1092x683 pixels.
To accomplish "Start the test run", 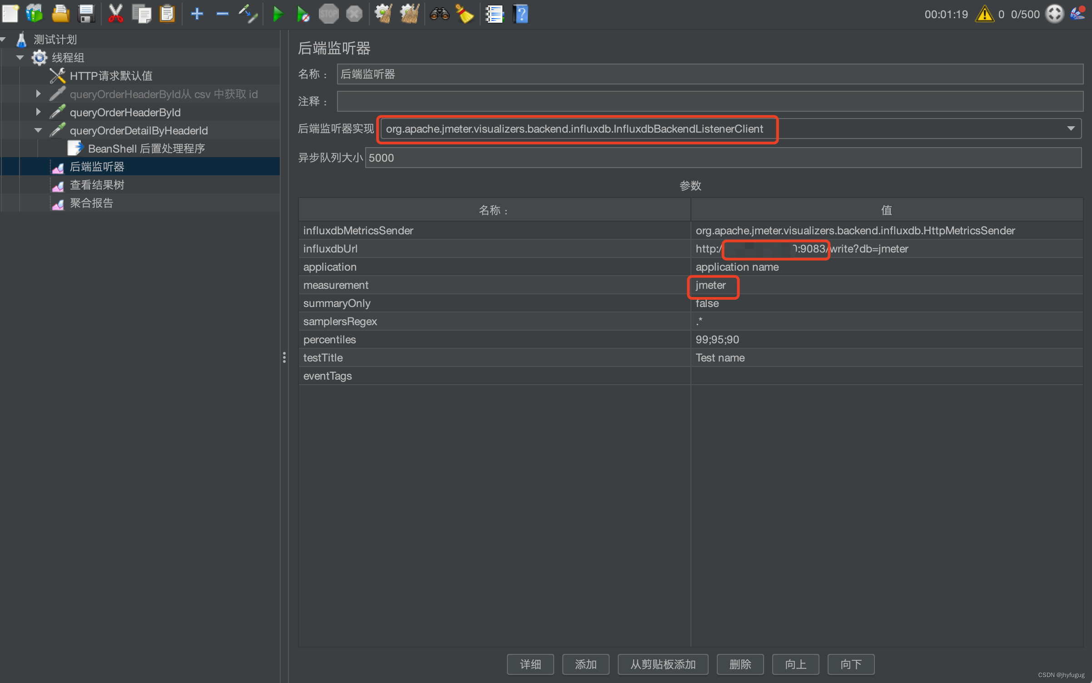I will (278, 14).
